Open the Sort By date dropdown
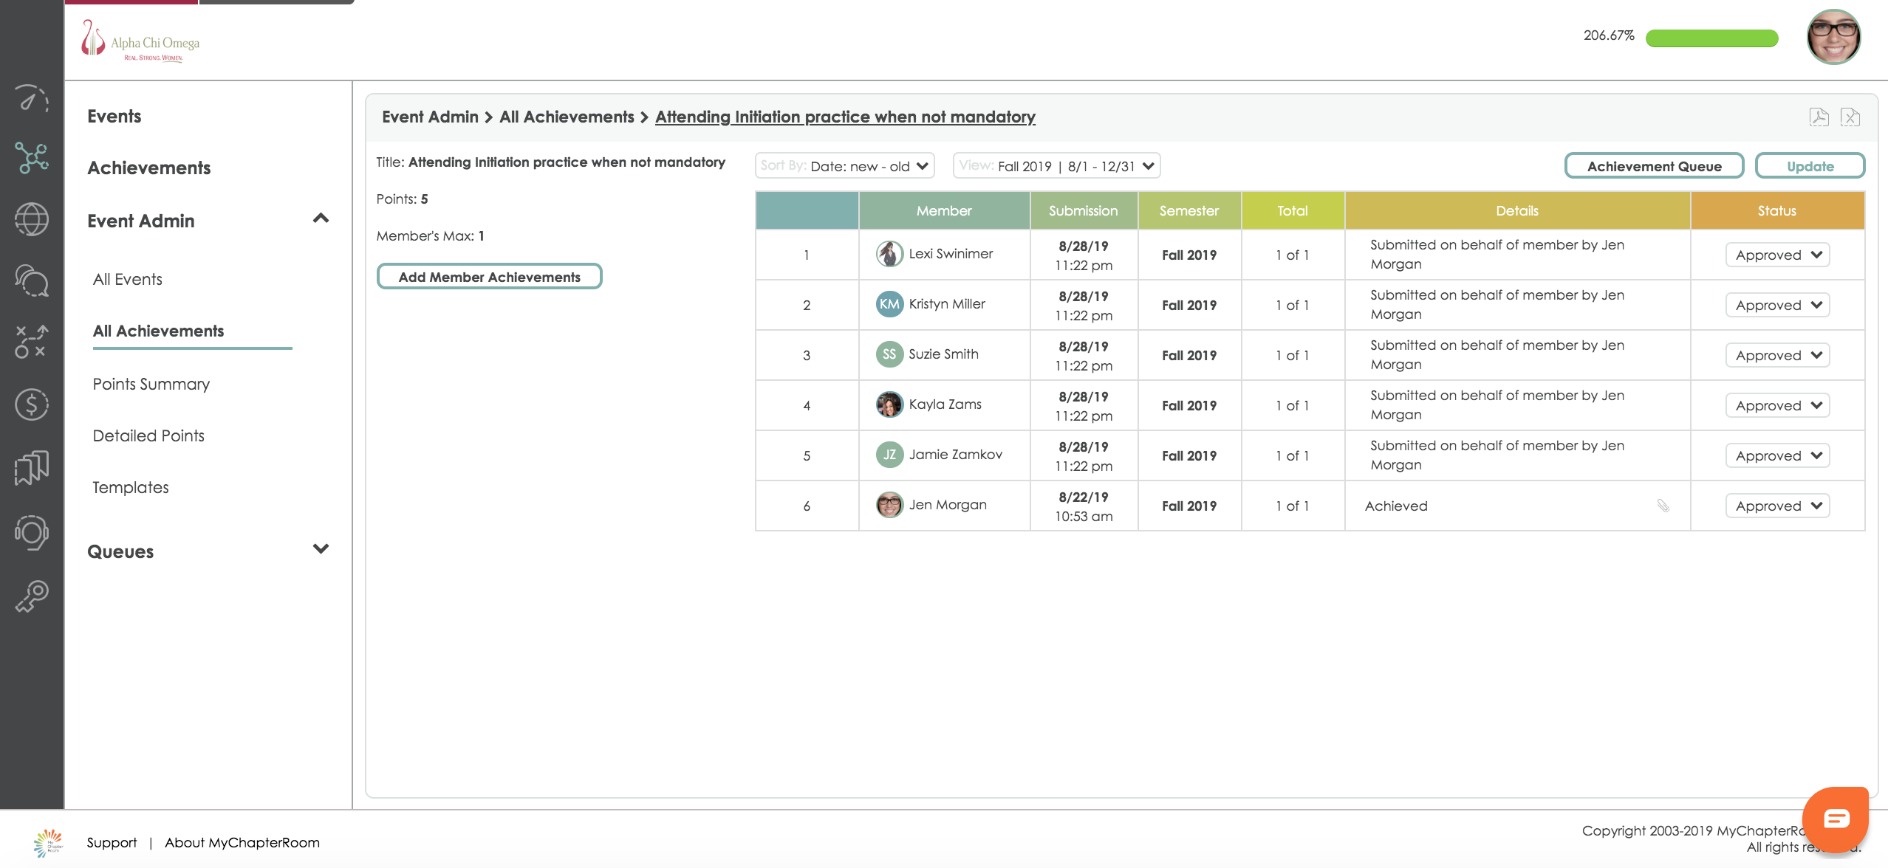The width and height of the screenshot is (1888, 868). tap(844, 166)
